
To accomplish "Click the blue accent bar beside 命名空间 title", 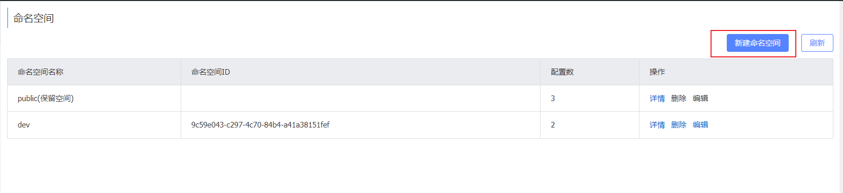I will coord(8,18).
